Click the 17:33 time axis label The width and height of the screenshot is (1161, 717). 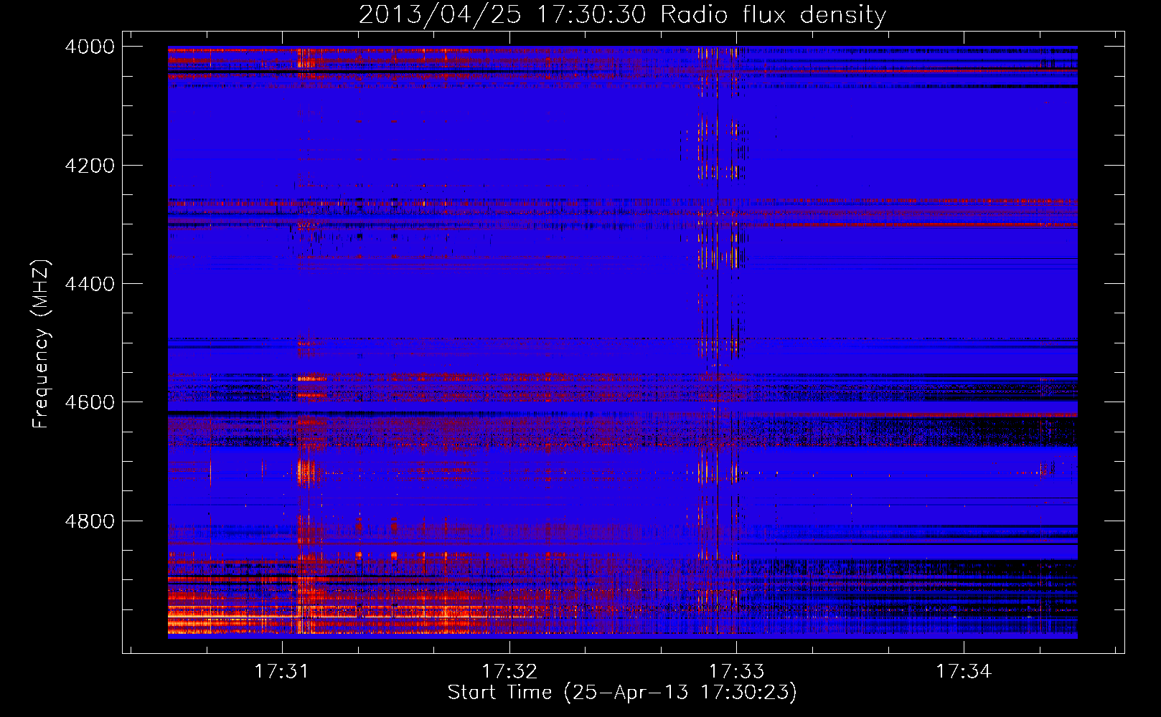tap(736, 671)
